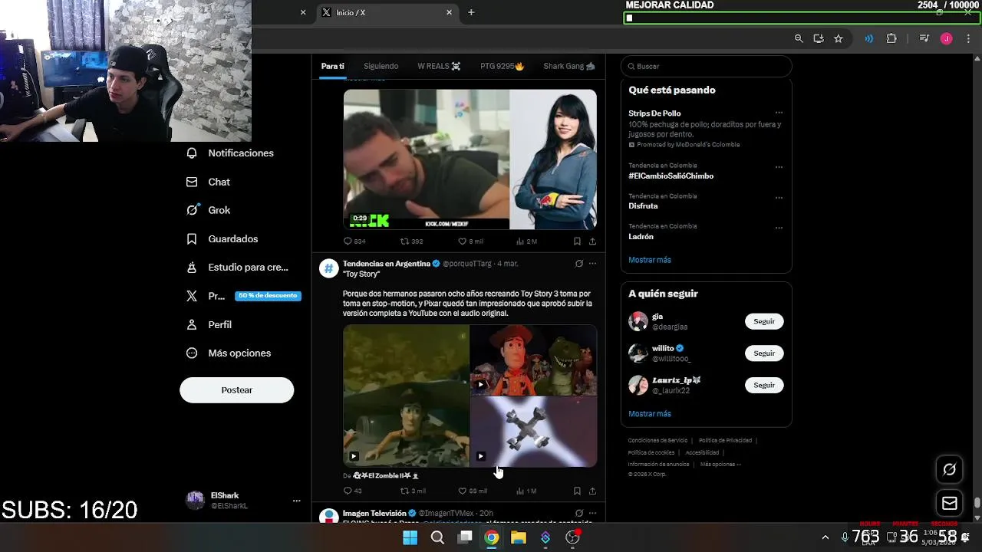Switch to Siguiendo tab

pyautogui.click(x=381, y=67)
